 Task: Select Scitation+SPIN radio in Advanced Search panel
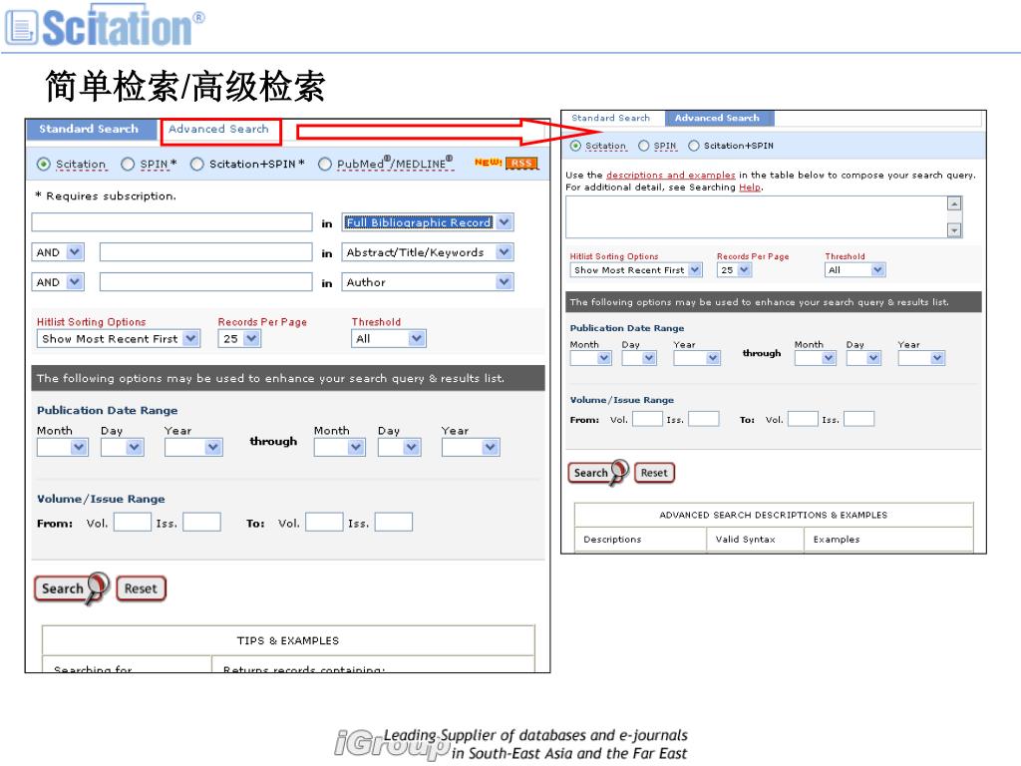(694, 146)
